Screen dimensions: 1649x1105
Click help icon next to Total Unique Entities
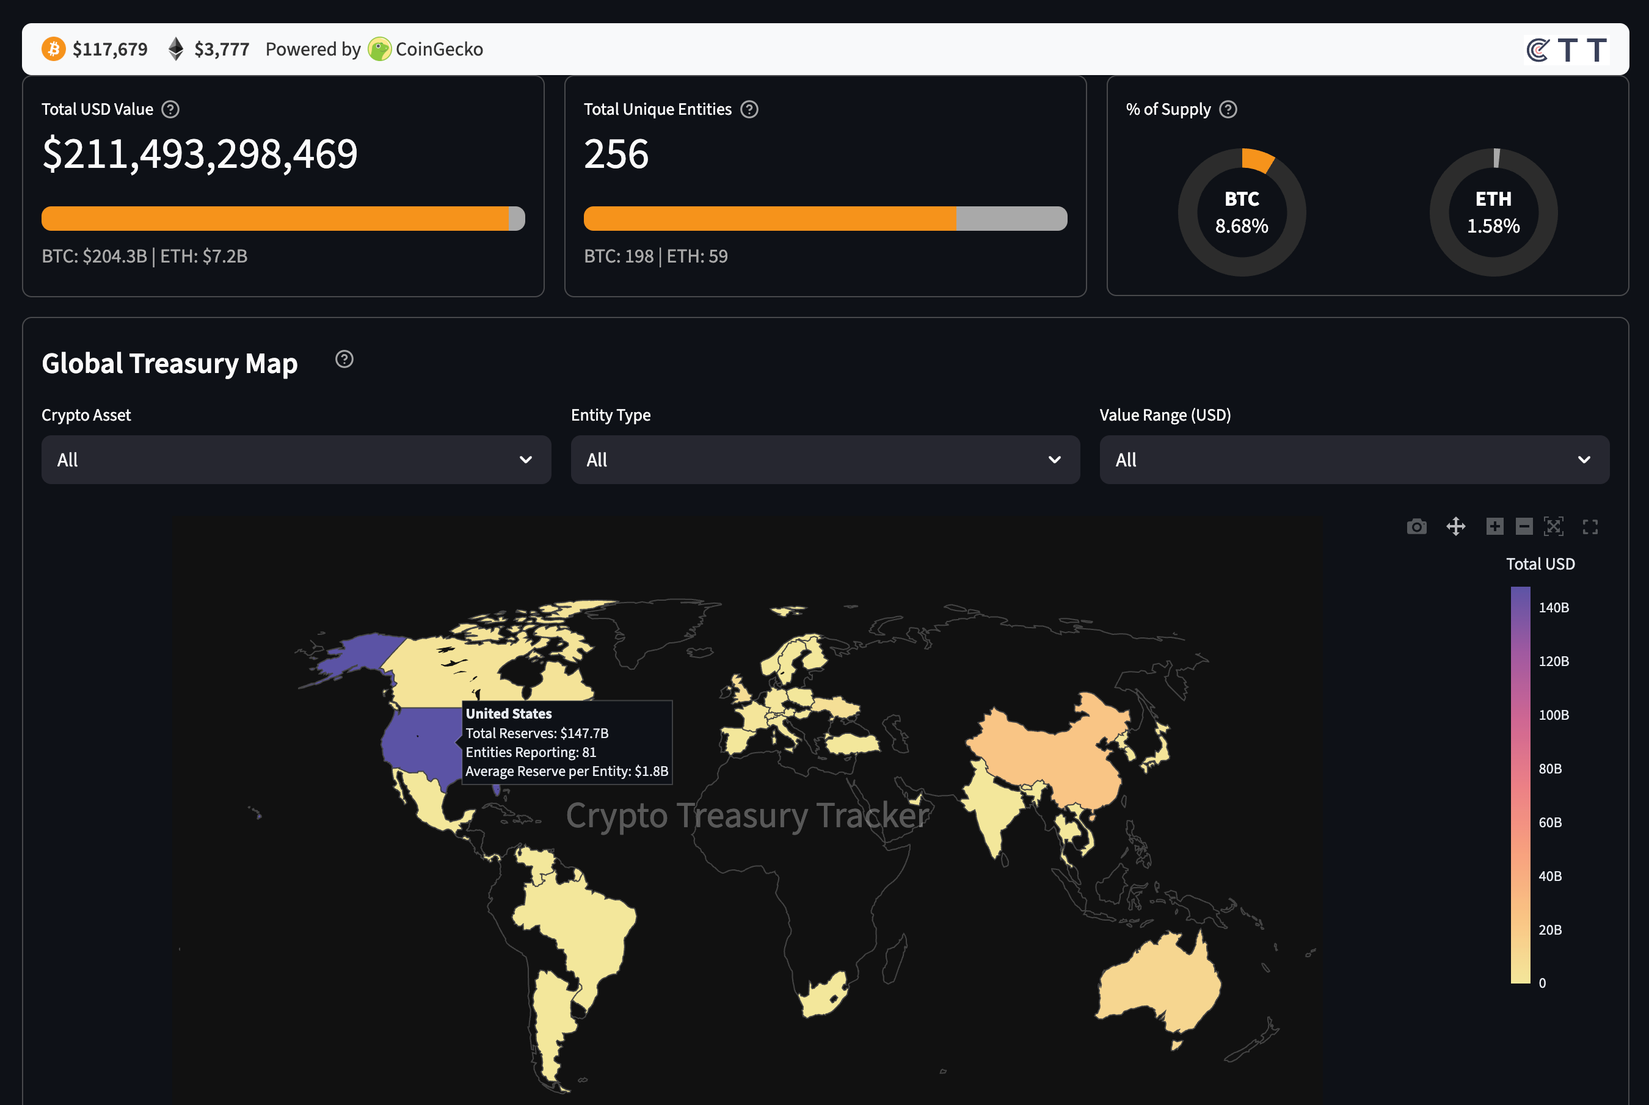tap(749, 109)
